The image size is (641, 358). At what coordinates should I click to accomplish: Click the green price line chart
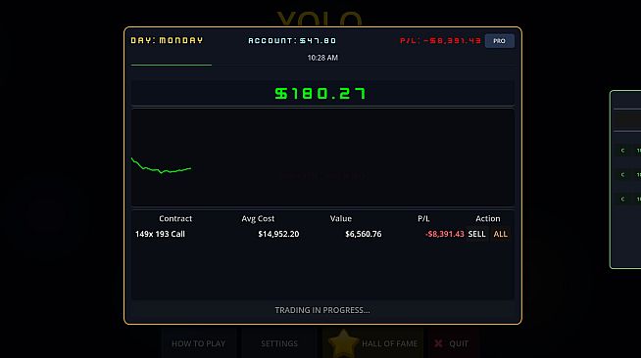(161, 165)
